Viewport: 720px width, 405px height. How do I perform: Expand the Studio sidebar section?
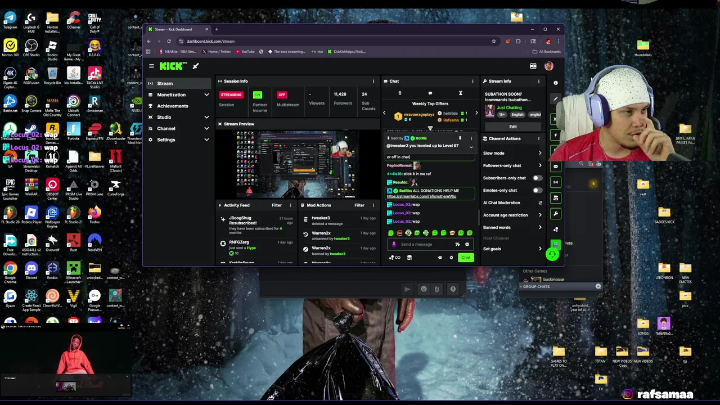206,118
